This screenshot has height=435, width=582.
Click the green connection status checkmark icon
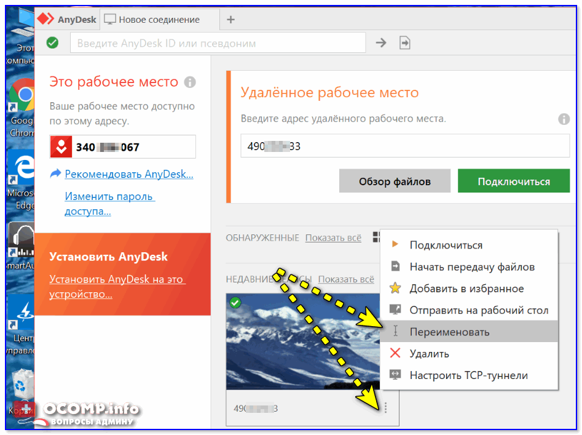tap(53, 42)
